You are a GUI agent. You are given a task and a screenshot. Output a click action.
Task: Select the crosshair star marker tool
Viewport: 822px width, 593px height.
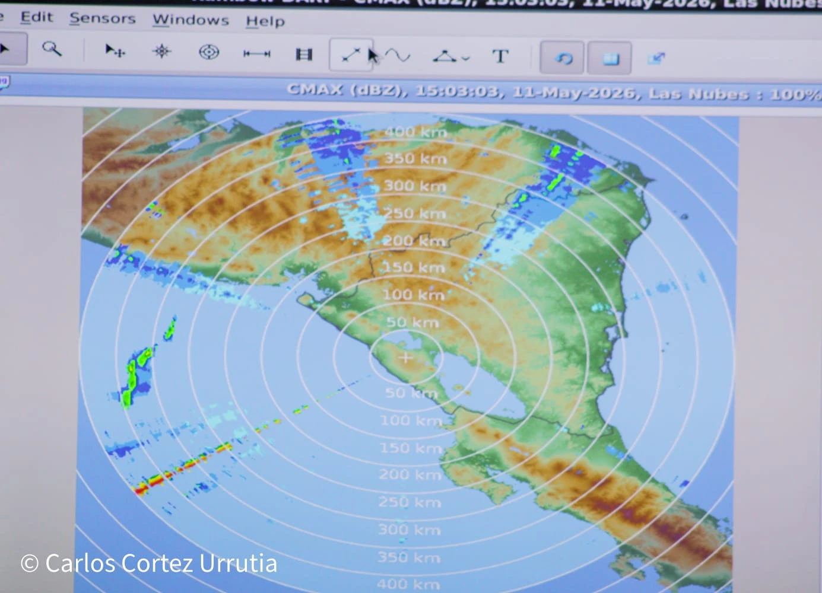tap(161, 52)
